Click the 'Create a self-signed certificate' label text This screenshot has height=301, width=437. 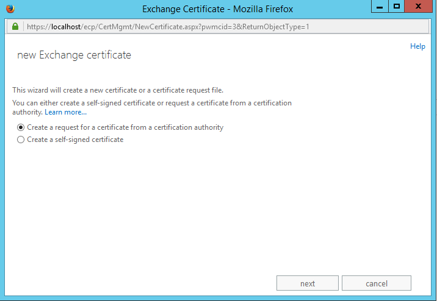click(x=75, y=140)
